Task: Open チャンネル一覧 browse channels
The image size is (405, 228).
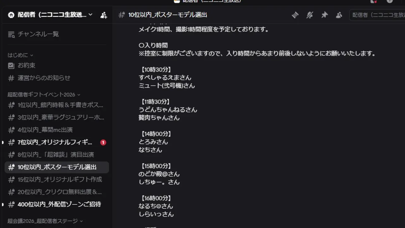Action: click(57, 34)
